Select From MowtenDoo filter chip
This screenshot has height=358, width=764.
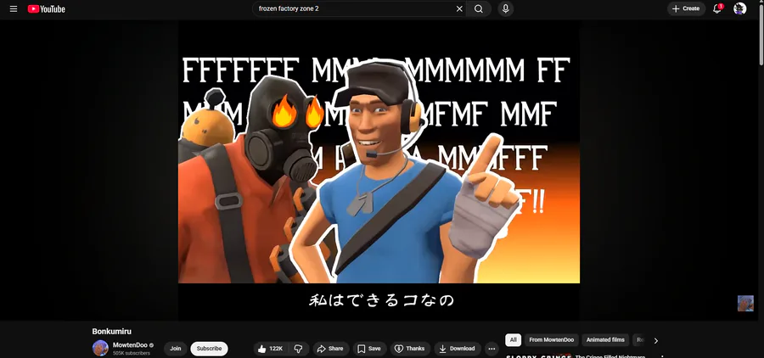551,340
